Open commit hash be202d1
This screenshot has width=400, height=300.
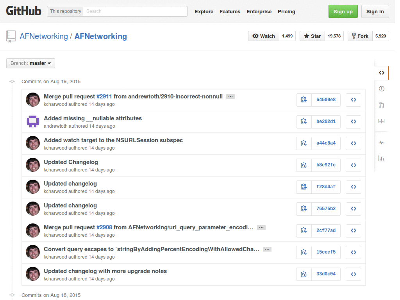[326, 122]
